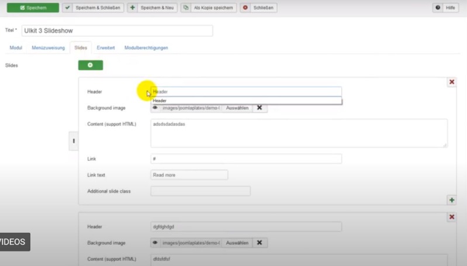The height and width of the screenshot is (266, 467).
Task: Preview second slide background image eye icon
Action: pos(155,243)
